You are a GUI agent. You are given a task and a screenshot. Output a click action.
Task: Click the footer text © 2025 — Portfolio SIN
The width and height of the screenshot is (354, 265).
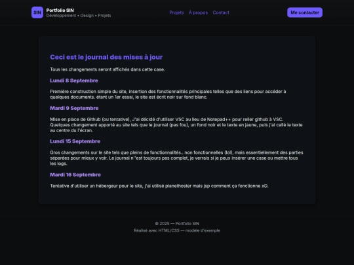tap(177, 224)
